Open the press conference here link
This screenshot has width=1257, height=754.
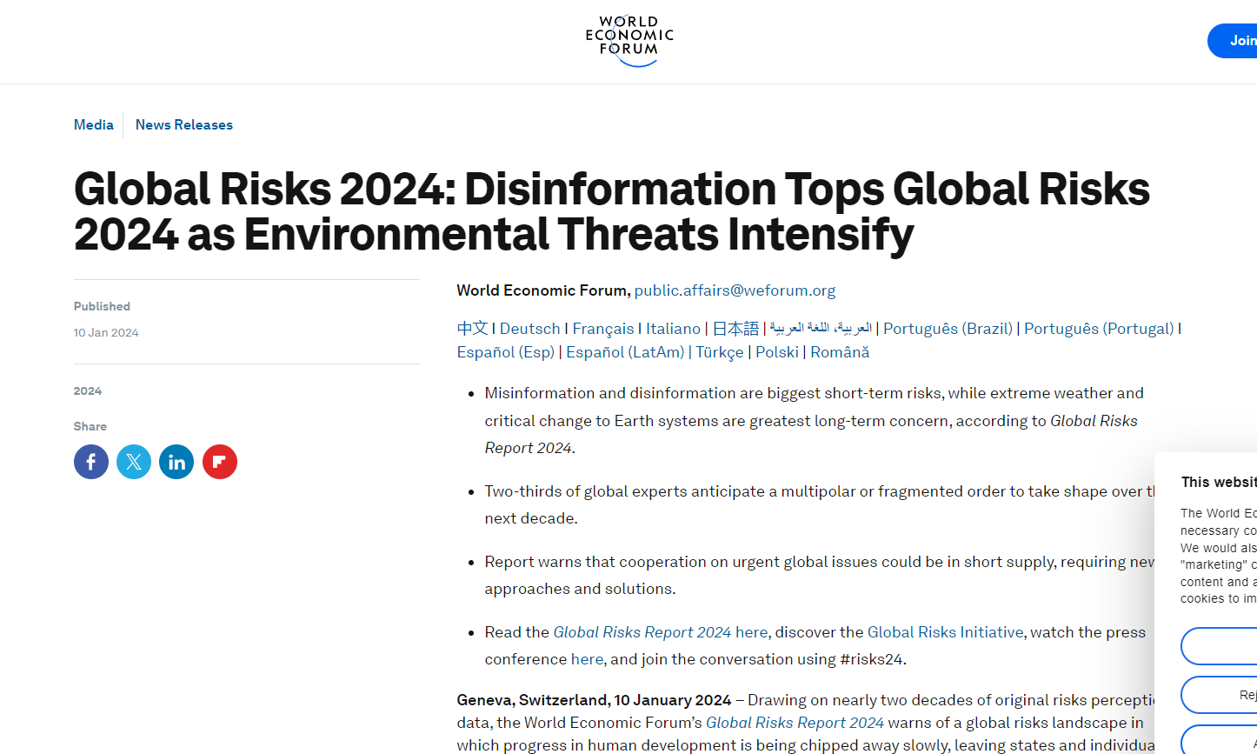click(587, 659)
